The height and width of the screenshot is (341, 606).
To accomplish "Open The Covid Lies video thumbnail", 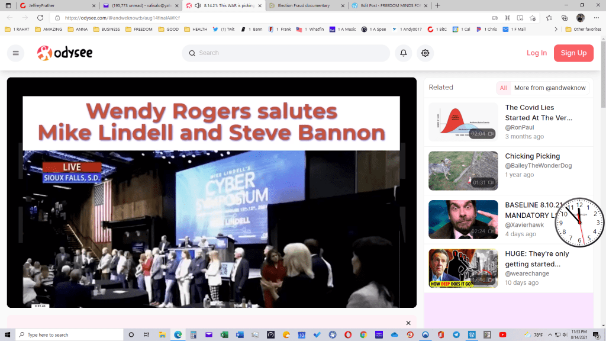I will [463, 122].
